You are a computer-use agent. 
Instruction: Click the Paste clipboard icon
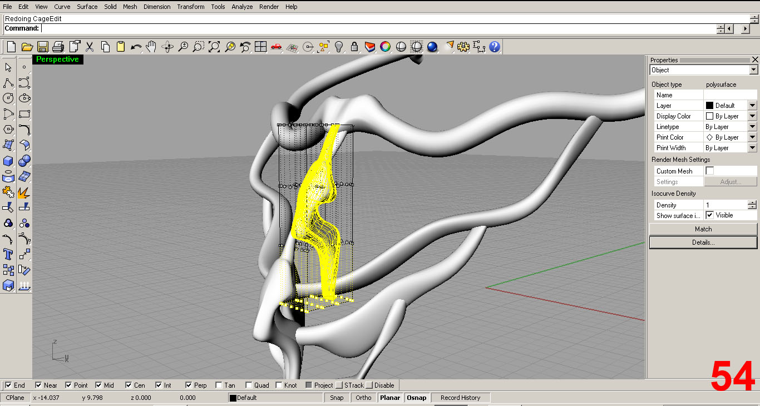(121, 47)
